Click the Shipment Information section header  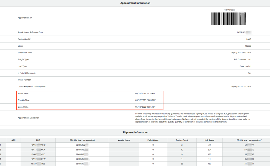point(135,132)
